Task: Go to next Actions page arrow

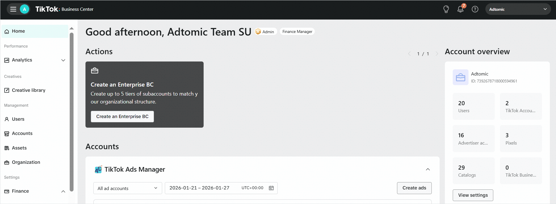Action: coord(437,54)
